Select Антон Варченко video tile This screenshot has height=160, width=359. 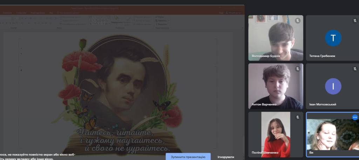pyautogui.click(x=276, y=86)
